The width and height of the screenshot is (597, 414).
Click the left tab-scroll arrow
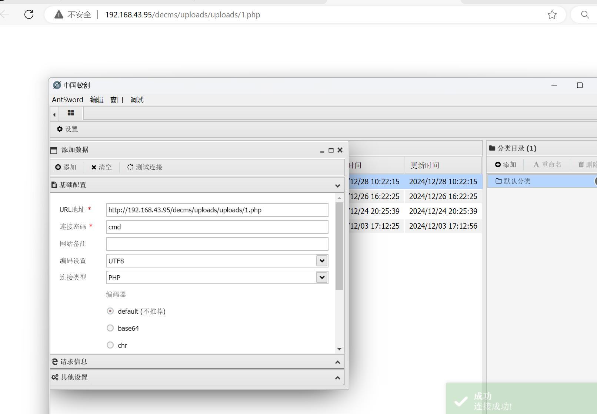pos(54,114)
